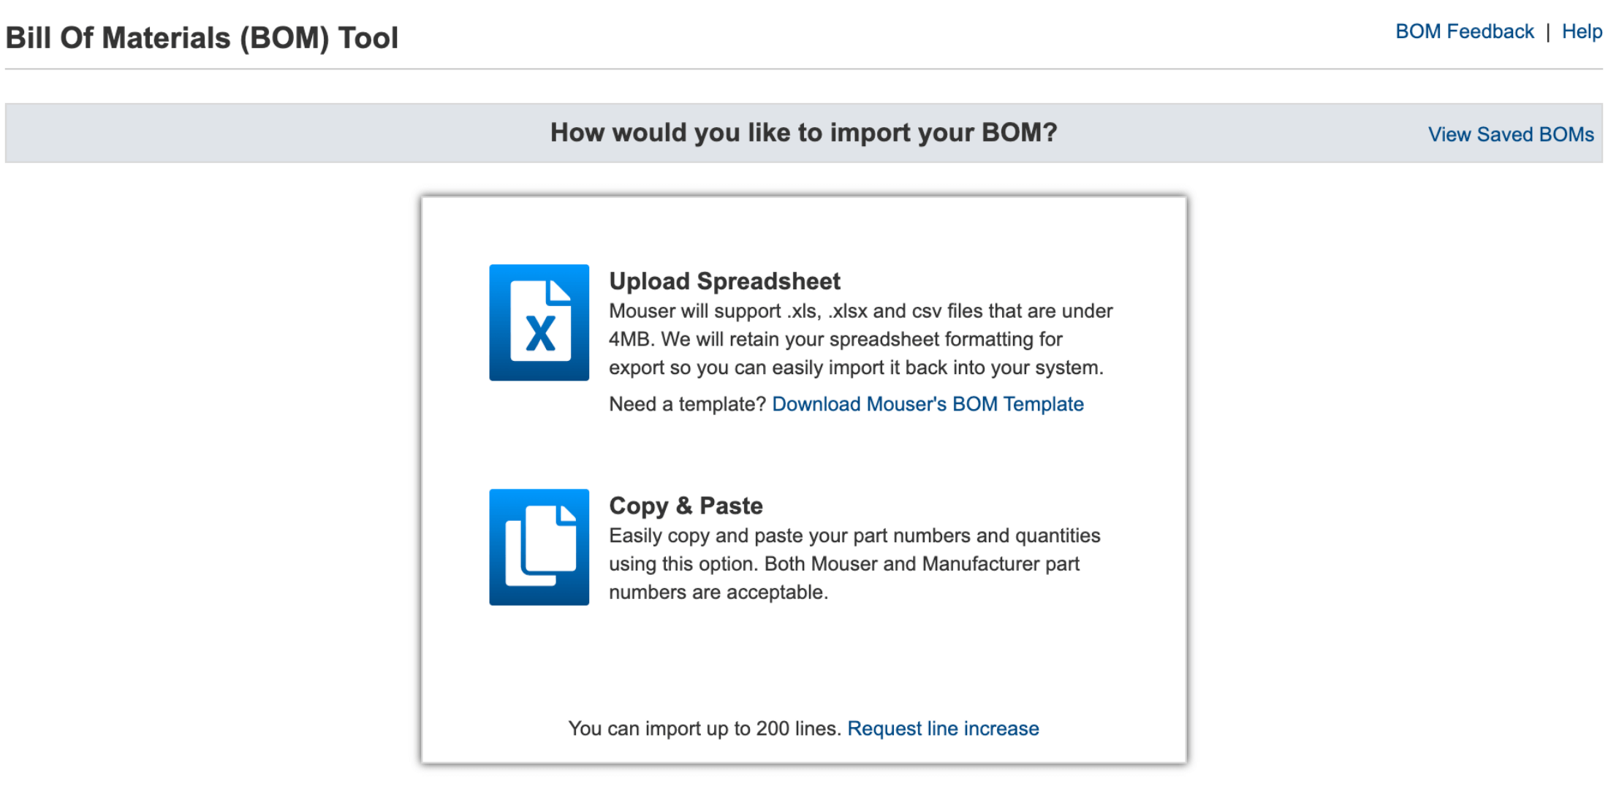Image resolution: width=1608 pixels, height=800 pixels.
Task: Click the line starting with '4MB. We will retain'
Action: pos(835,339)
